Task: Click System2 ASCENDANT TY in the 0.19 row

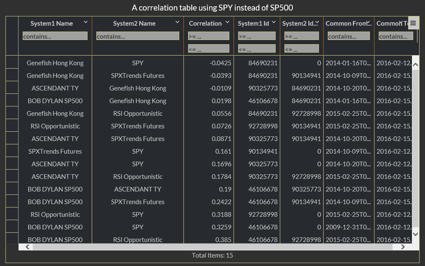Action: pyautogui.click(x=138, y=189)
